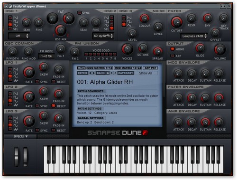Click the modulation wheel slider
This screenshot has height=180, width=237.
point(25,157)
